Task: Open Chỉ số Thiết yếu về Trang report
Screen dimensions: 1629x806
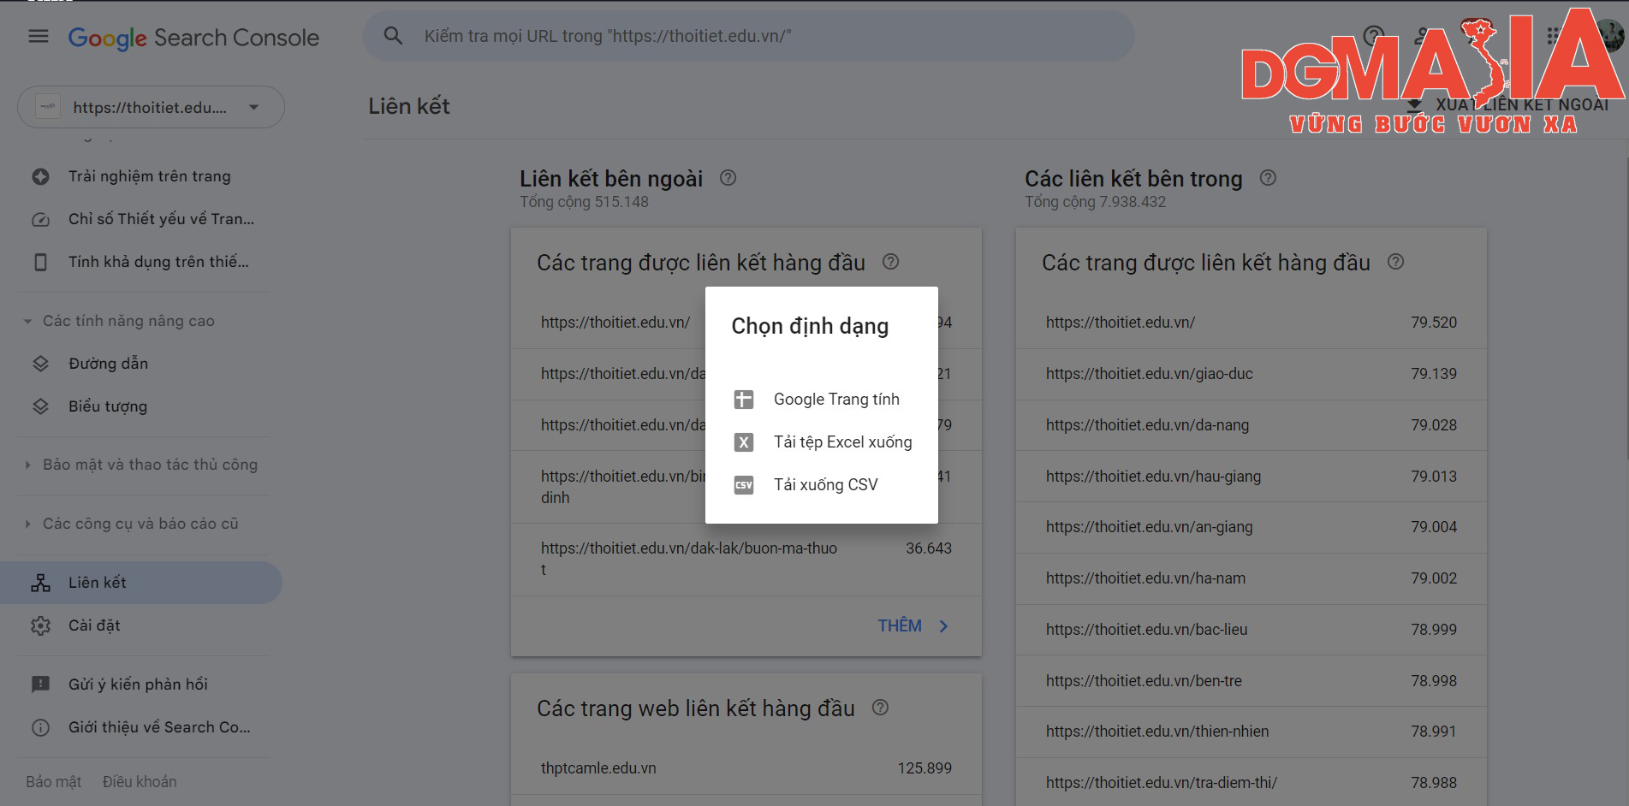Action: [x=161, y=219]
